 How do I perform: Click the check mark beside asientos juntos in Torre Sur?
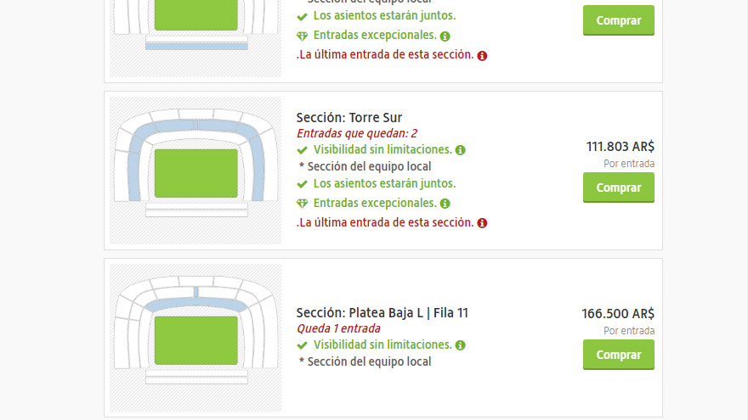click(302, 184)
